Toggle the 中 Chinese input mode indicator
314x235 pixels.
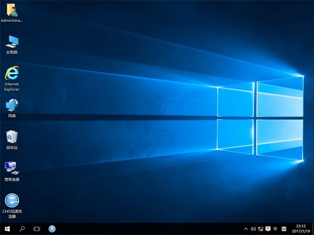pyautogui.click(x=275, y=229)
